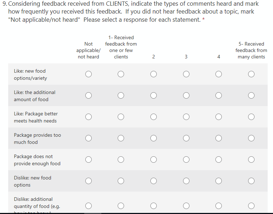Select rating 4 for Package does not provide enough food
273x214 pixels.
click(219, 160)
